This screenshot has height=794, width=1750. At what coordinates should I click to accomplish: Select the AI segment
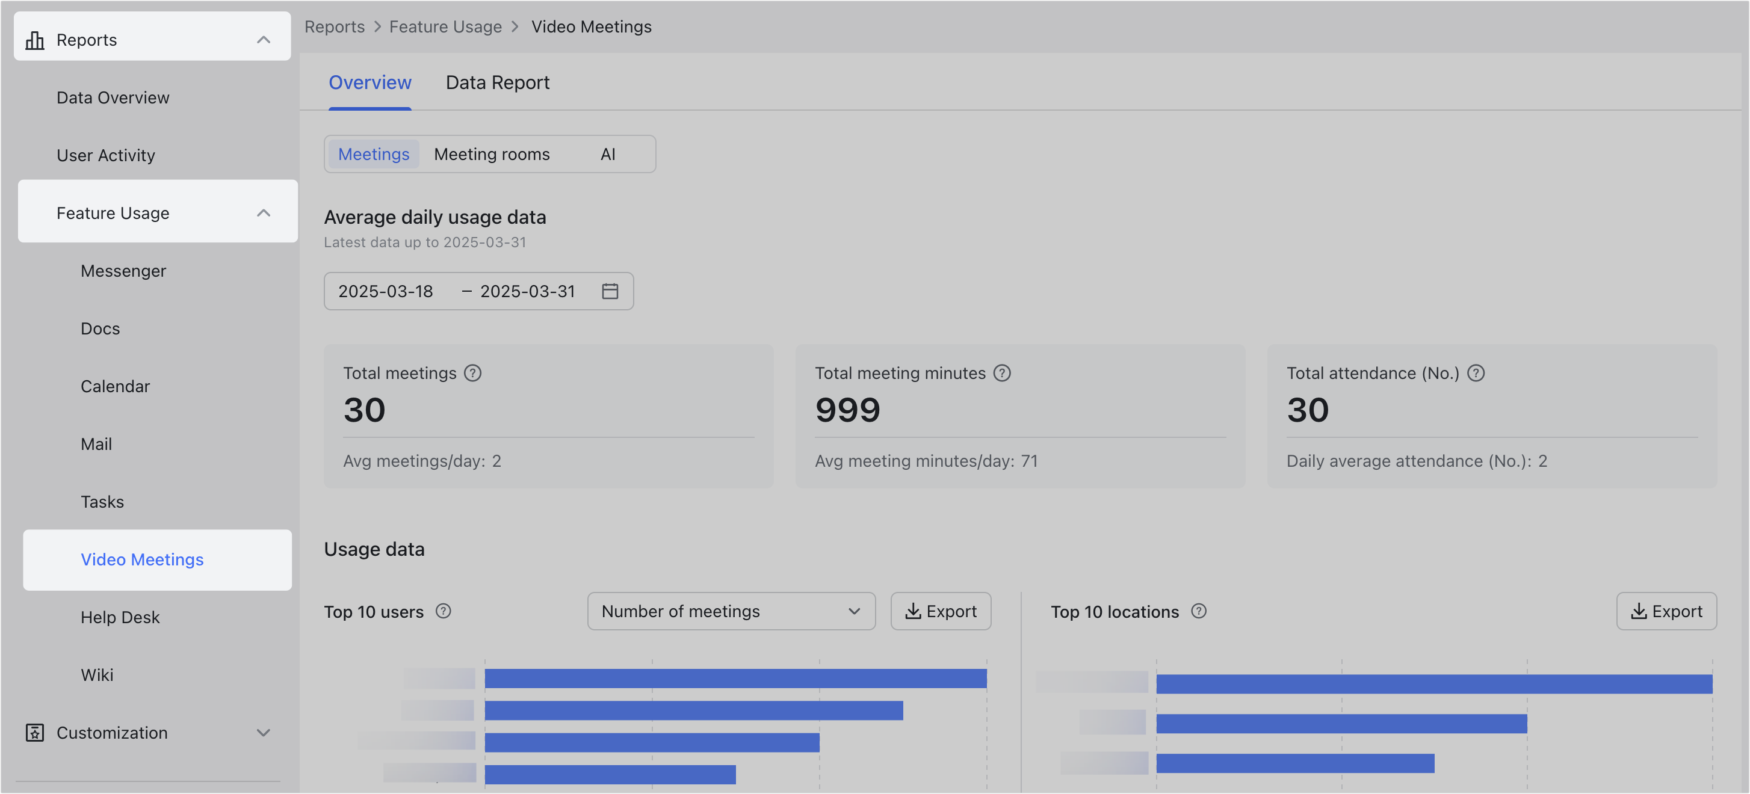(608, 154)
